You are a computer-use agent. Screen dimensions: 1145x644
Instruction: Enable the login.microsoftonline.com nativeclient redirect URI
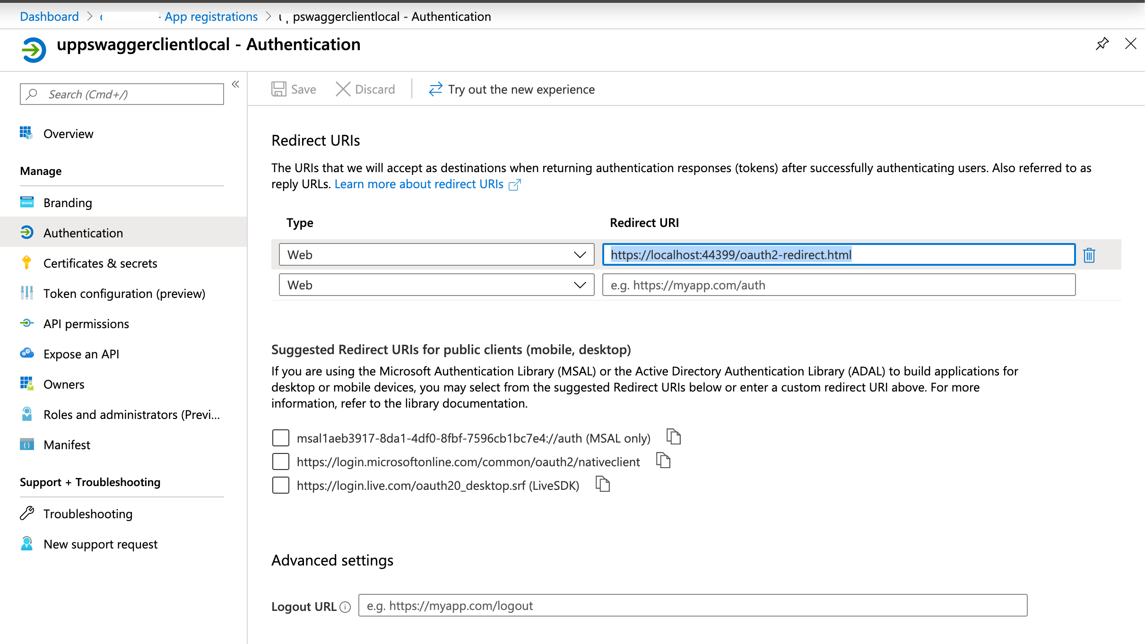(x=280, y=461)
